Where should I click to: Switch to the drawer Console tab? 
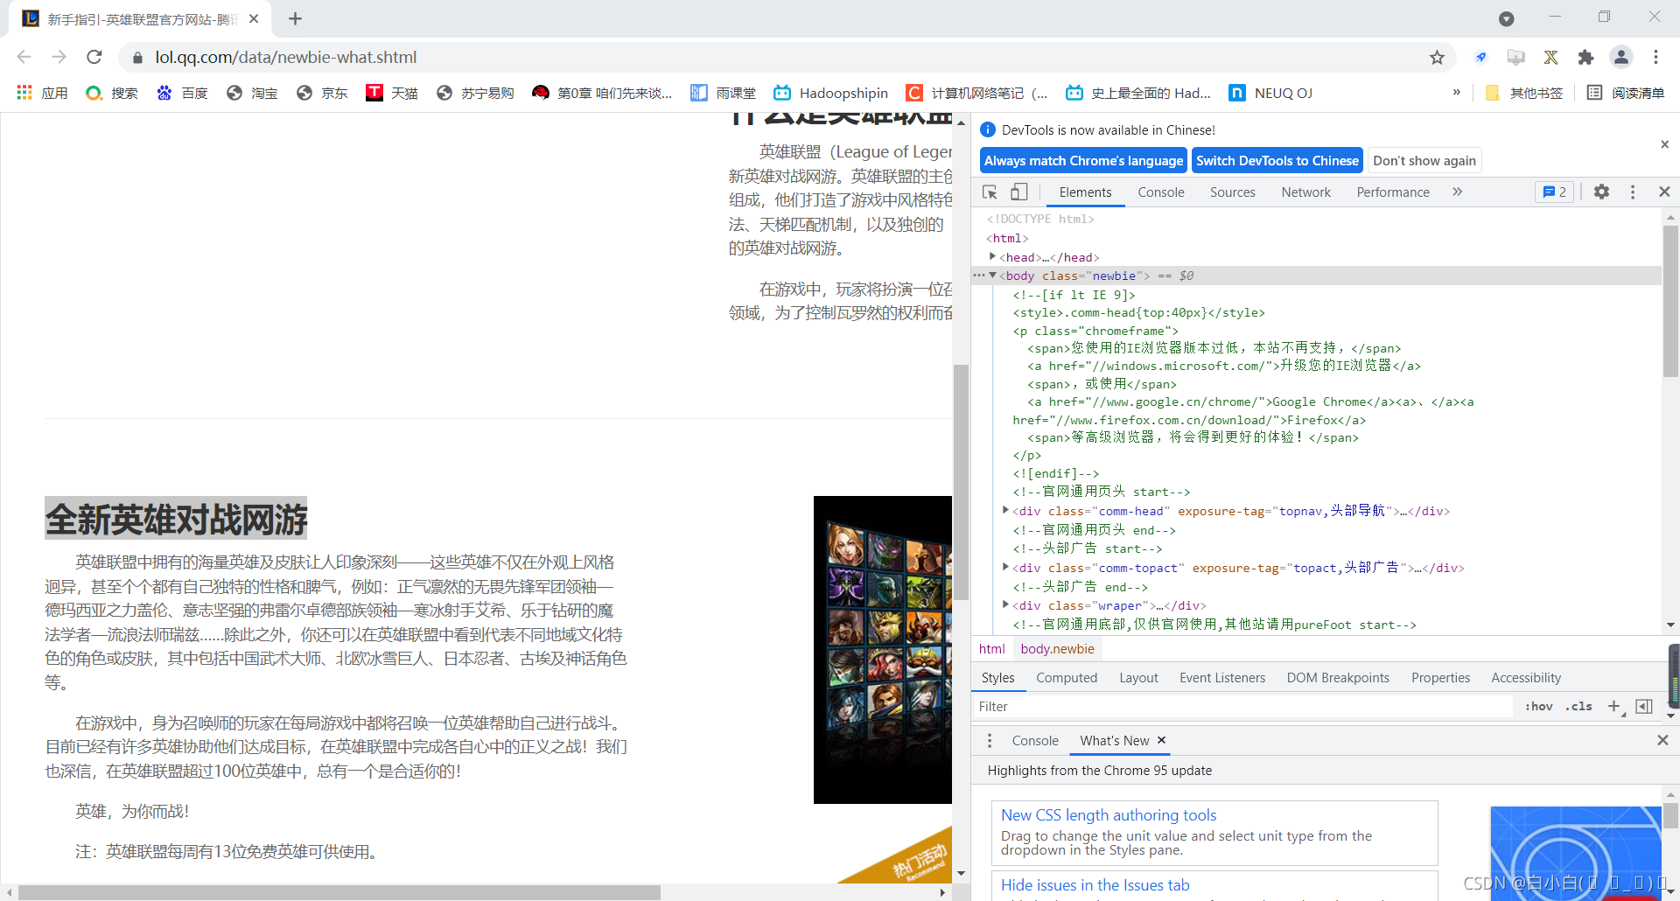pyautogui.click(x=1035, y=741)
